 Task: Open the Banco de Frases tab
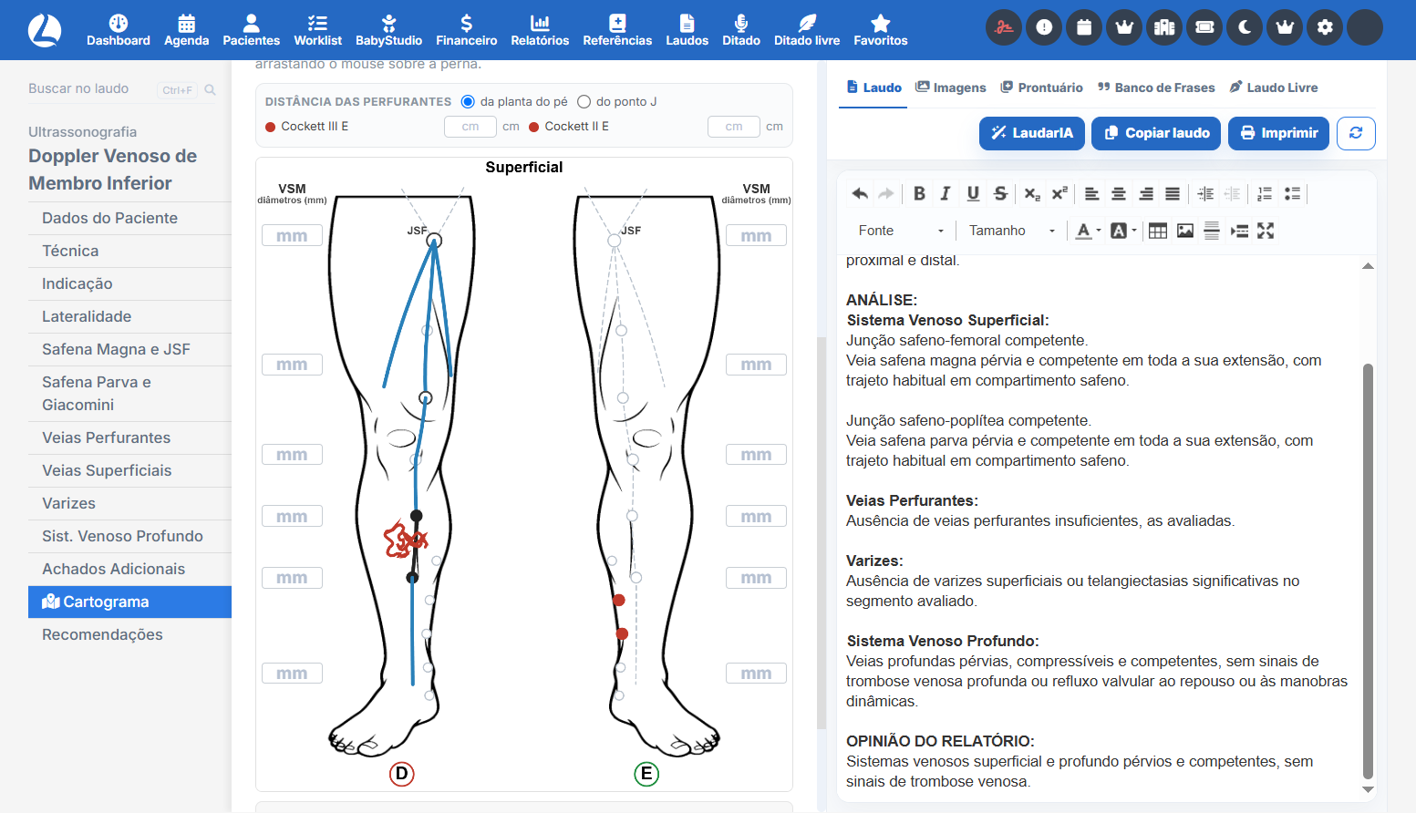tap(1156, 87)
